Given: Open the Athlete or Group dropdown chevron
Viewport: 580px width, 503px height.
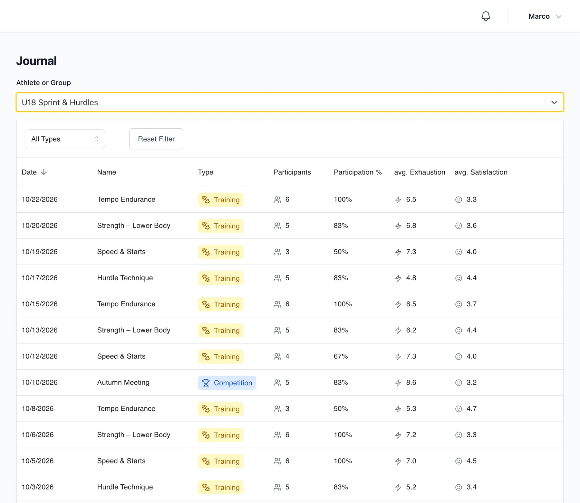Looking at the screenshot, I should (x=554, y=102).
